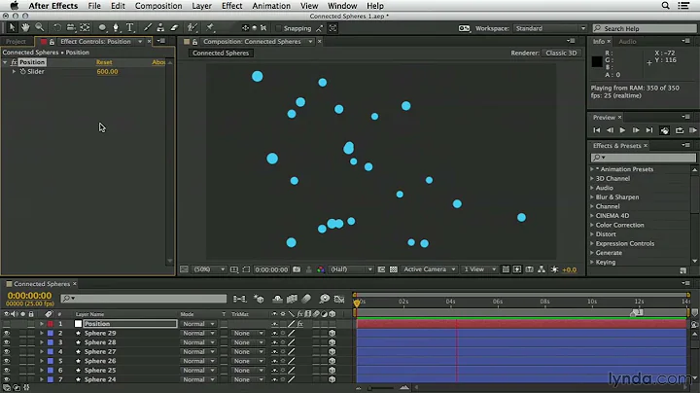
Task: Click the Classic 3D renderer button
Action: (x=561, y=53)
